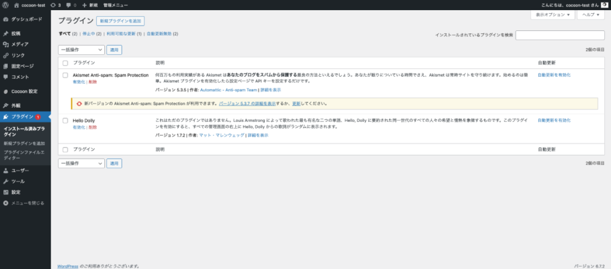The width and height of the screenshot is (611, 269).
Task: Click the ユーザー person icon
Action: pyautogui.click(x=6, y=170)
